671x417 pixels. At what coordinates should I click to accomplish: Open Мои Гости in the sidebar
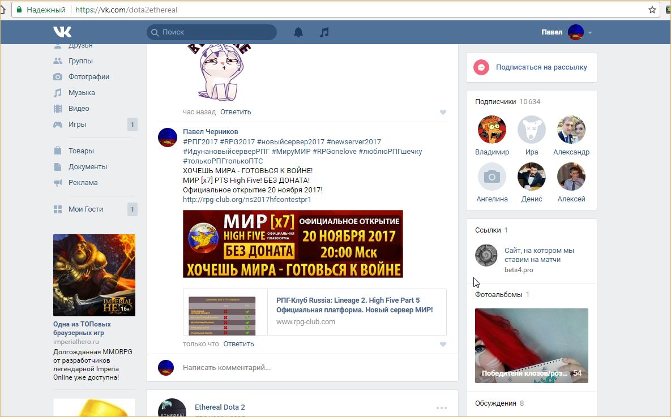(86, 209)
